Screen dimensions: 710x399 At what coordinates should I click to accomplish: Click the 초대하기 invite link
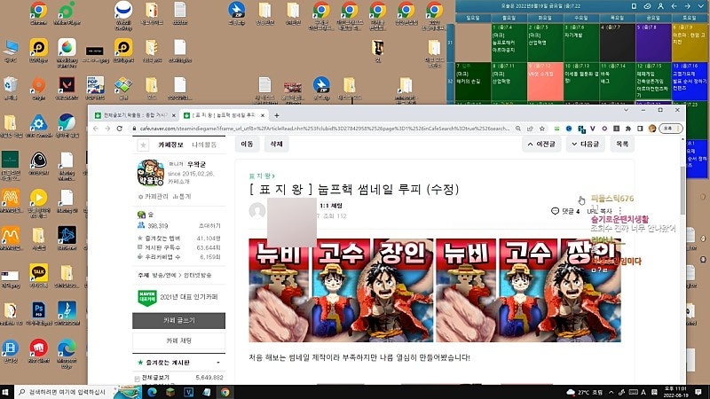click(209, 226)
